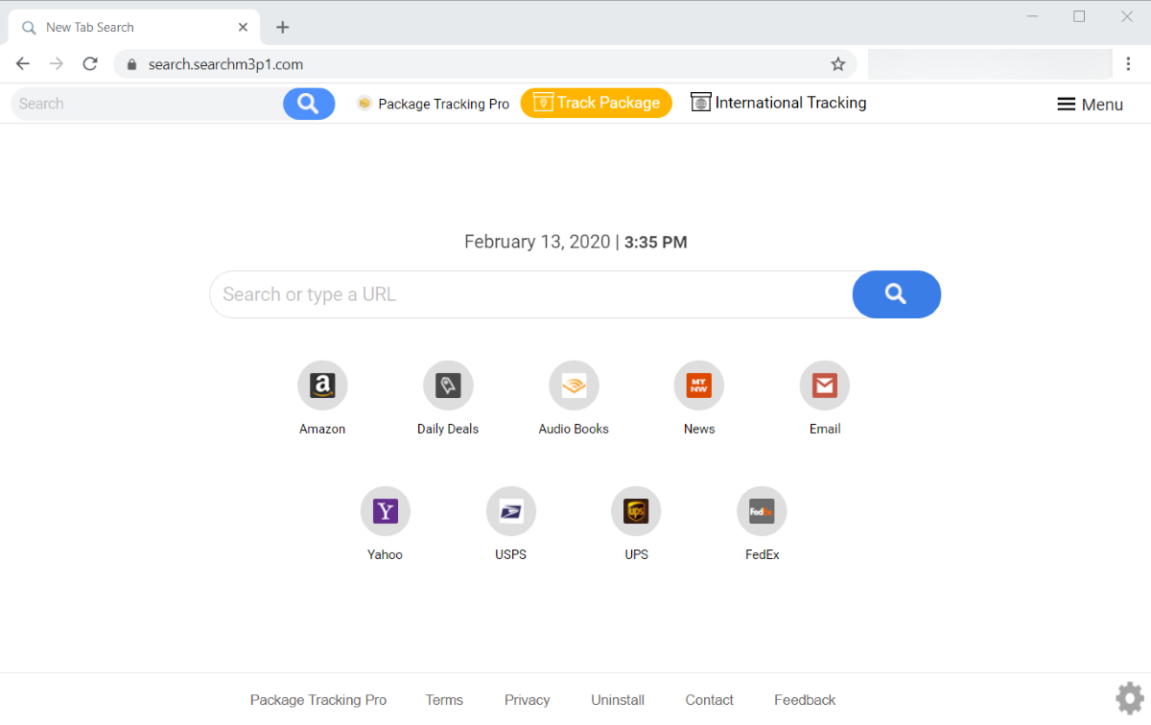Open the Audio Books shortcut

click(574, 386)
